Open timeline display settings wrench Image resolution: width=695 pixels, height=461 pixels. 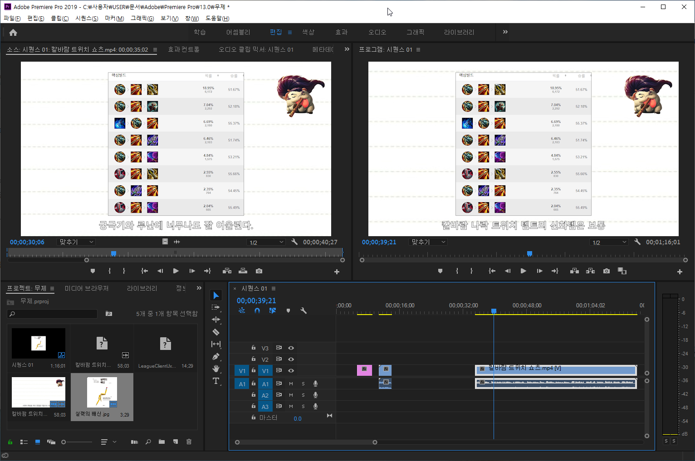[303, 311]
